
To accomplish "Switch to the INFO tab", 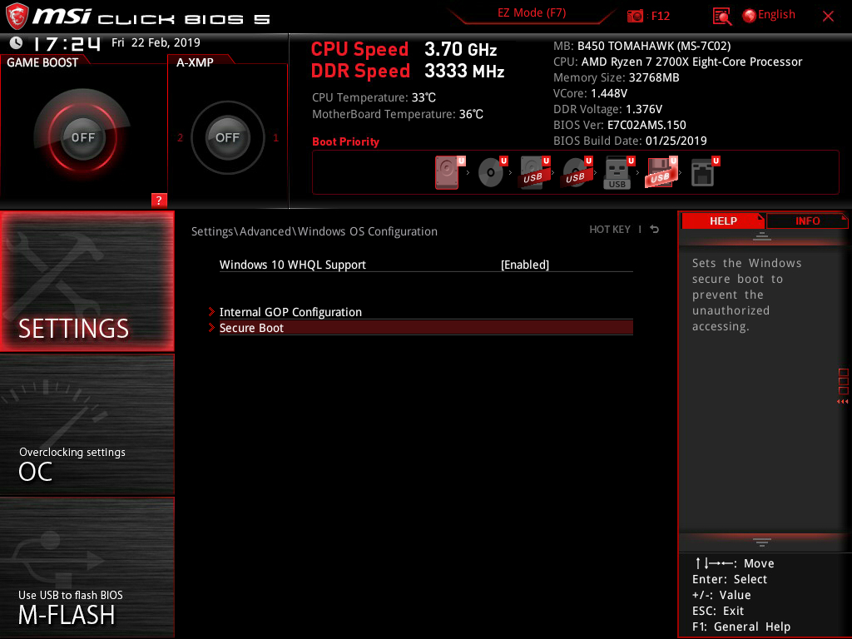I will 806,220.
